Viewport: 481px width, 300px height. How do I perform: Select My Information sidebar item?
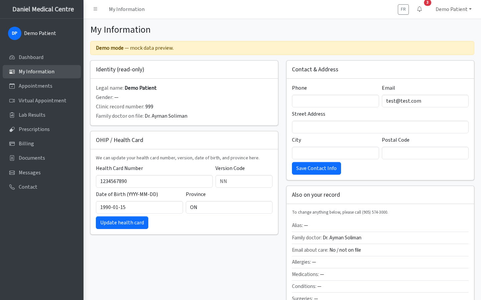click(x=42, y=72)
